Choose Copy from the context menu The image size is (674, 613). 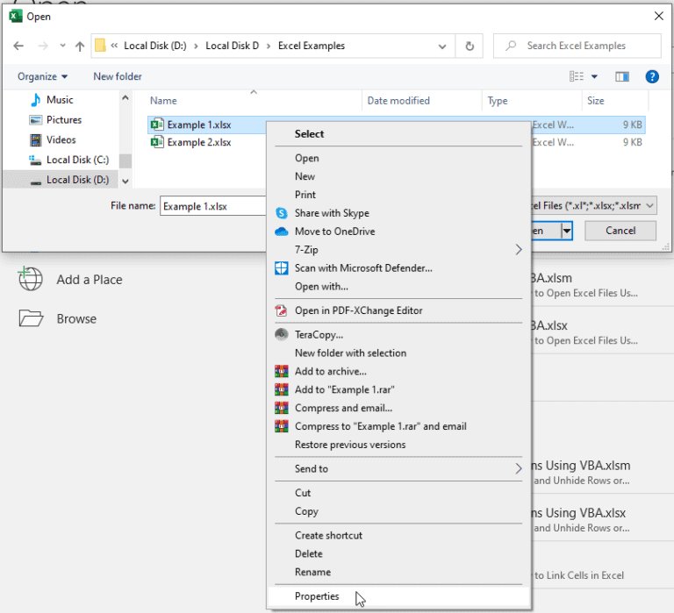pyautogui.click(x=306, y=511)
